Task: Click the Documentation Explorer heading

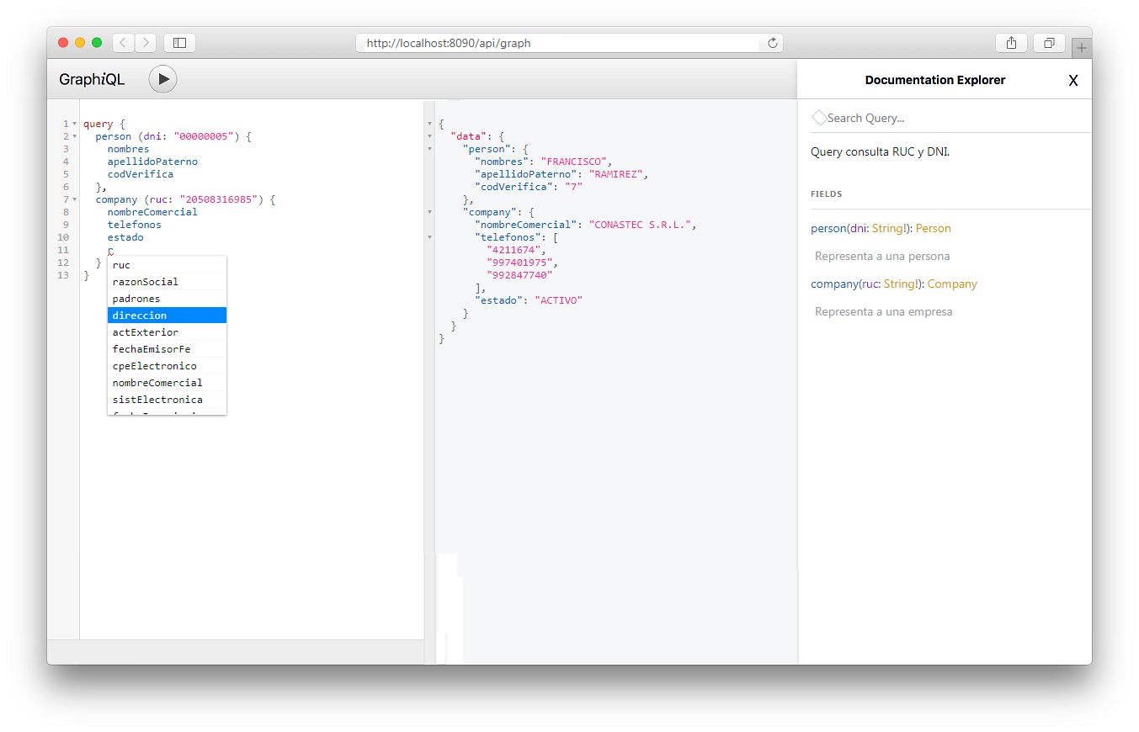Action: click(x=935, y=80)
